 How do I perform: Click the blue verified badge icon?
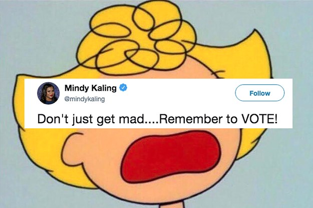[x=123, y=88]
